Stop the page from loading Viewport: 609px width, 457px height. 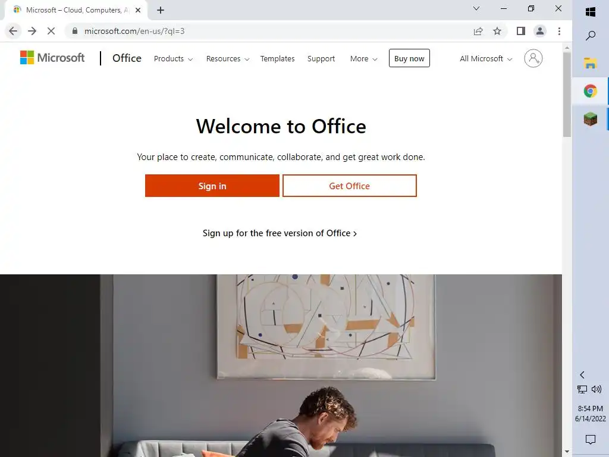pos(51,31)
